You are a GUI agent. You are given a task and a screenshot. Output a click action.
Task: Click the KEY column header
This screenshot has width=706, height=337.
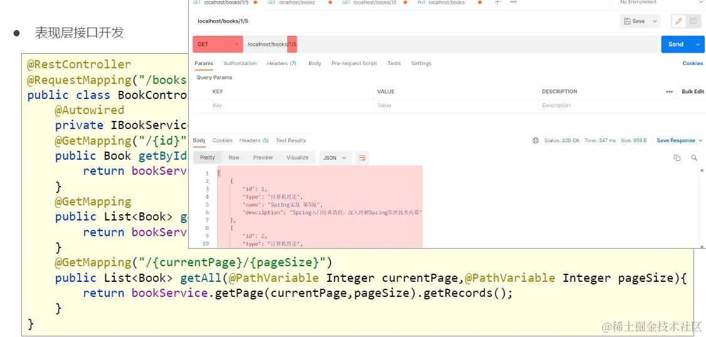(x=218, y=92)
